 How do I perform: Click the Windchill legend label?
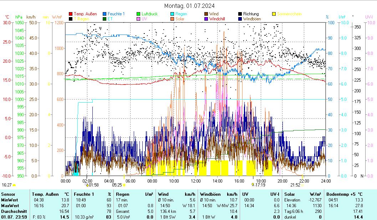tap(217, 19)
